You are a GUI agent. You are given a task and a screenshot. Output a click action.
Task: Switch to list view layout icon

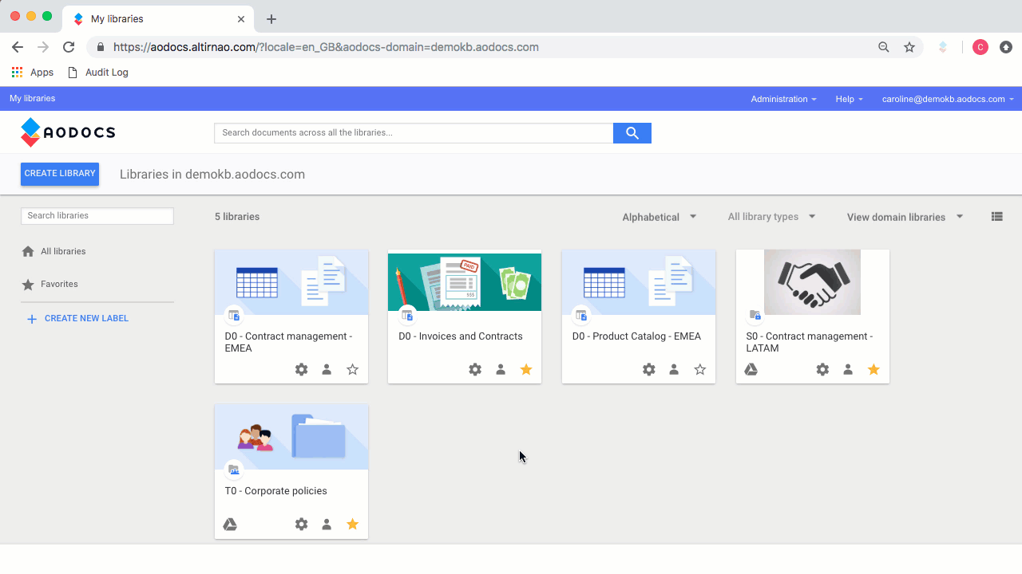point(996,217)
